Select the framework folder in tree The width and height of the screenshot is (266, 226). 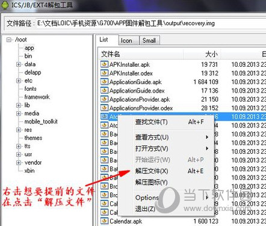(x=37, y=97)
